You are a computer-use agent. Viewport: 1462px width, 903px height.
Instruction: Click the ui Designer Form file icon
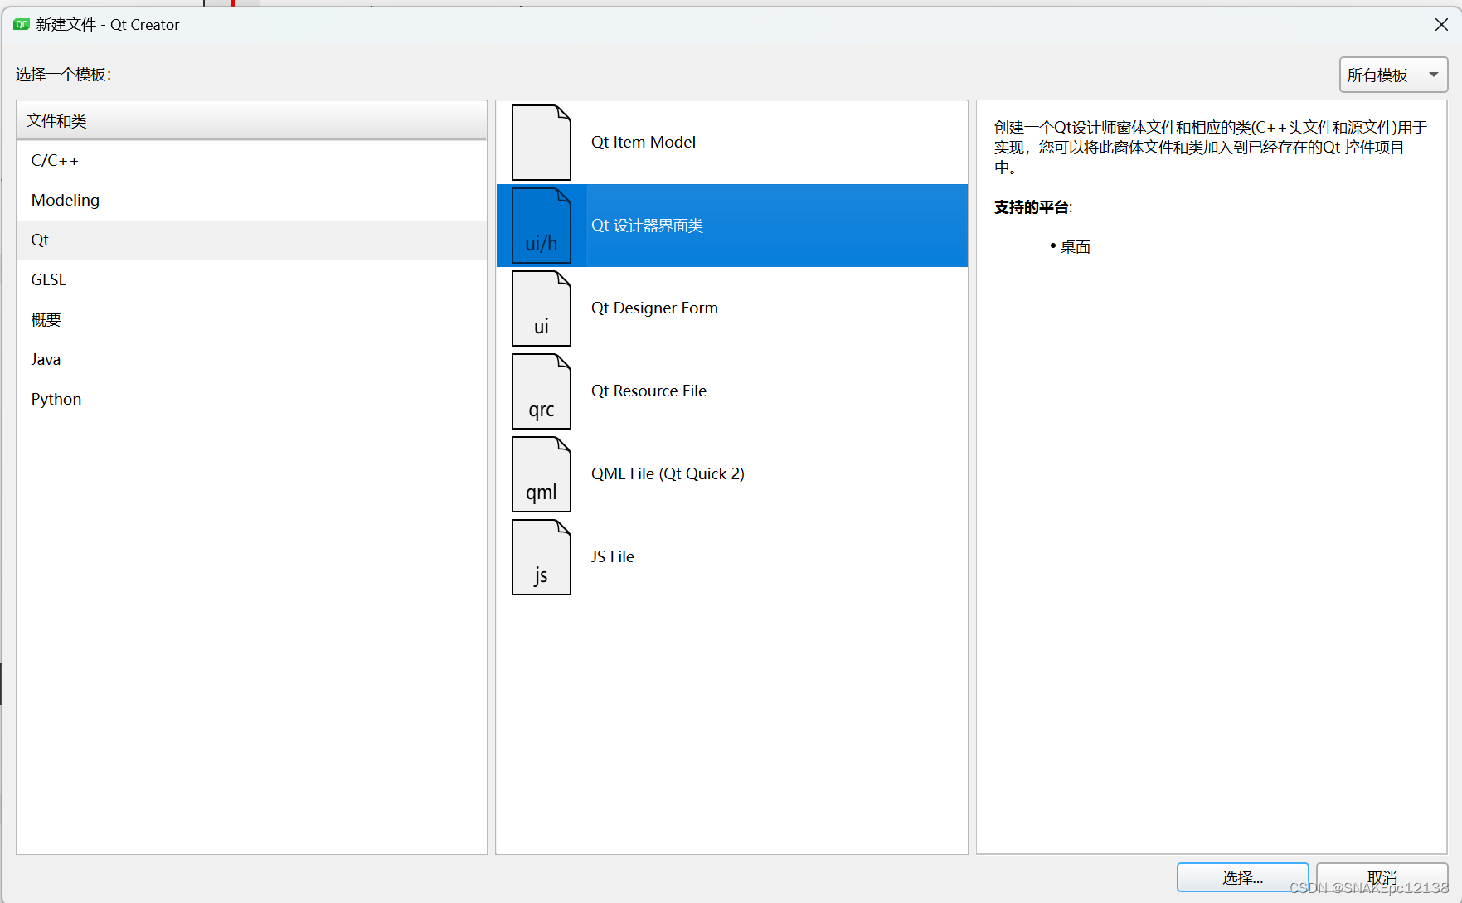tap(542, 308)
